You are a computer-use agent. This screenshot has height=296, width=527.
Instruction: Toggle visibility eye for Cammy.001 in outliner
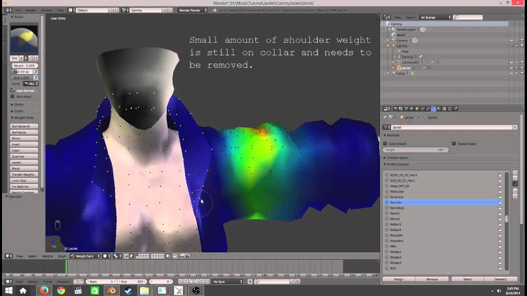(511, 62)
